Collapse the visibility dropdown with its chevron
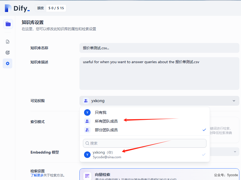The height and width of the screenshot is (180, 241). [x=234, y=100]
